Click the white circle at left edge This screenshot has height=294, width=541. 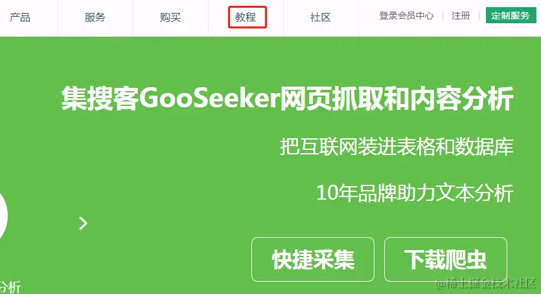[x=3, y=216]
